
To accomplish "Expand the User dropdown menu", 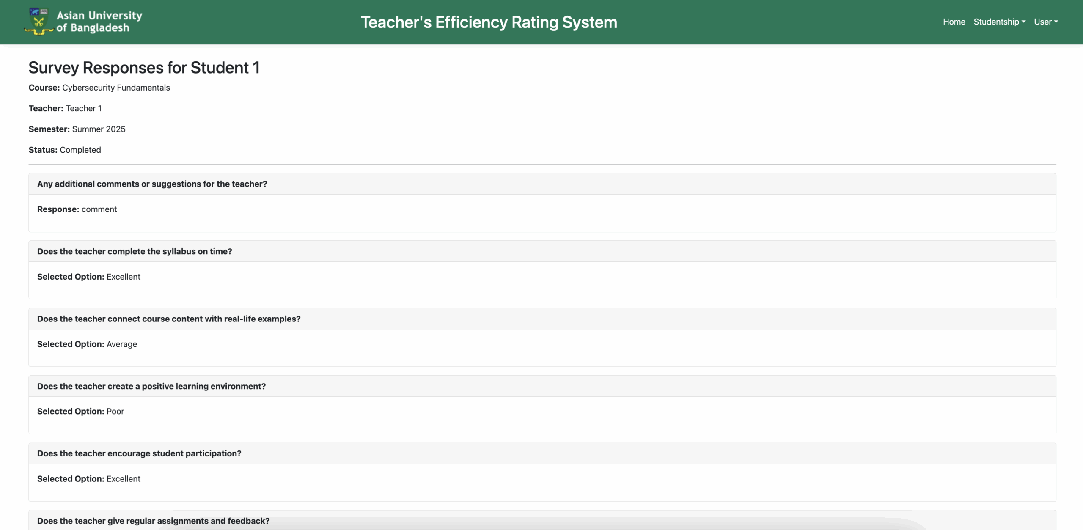I will (1045, 22).
